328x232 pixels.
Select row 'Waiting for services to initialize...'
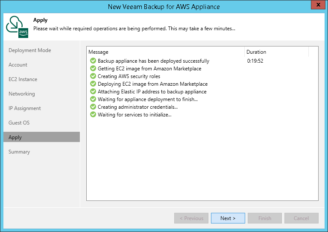pos(202,114)
